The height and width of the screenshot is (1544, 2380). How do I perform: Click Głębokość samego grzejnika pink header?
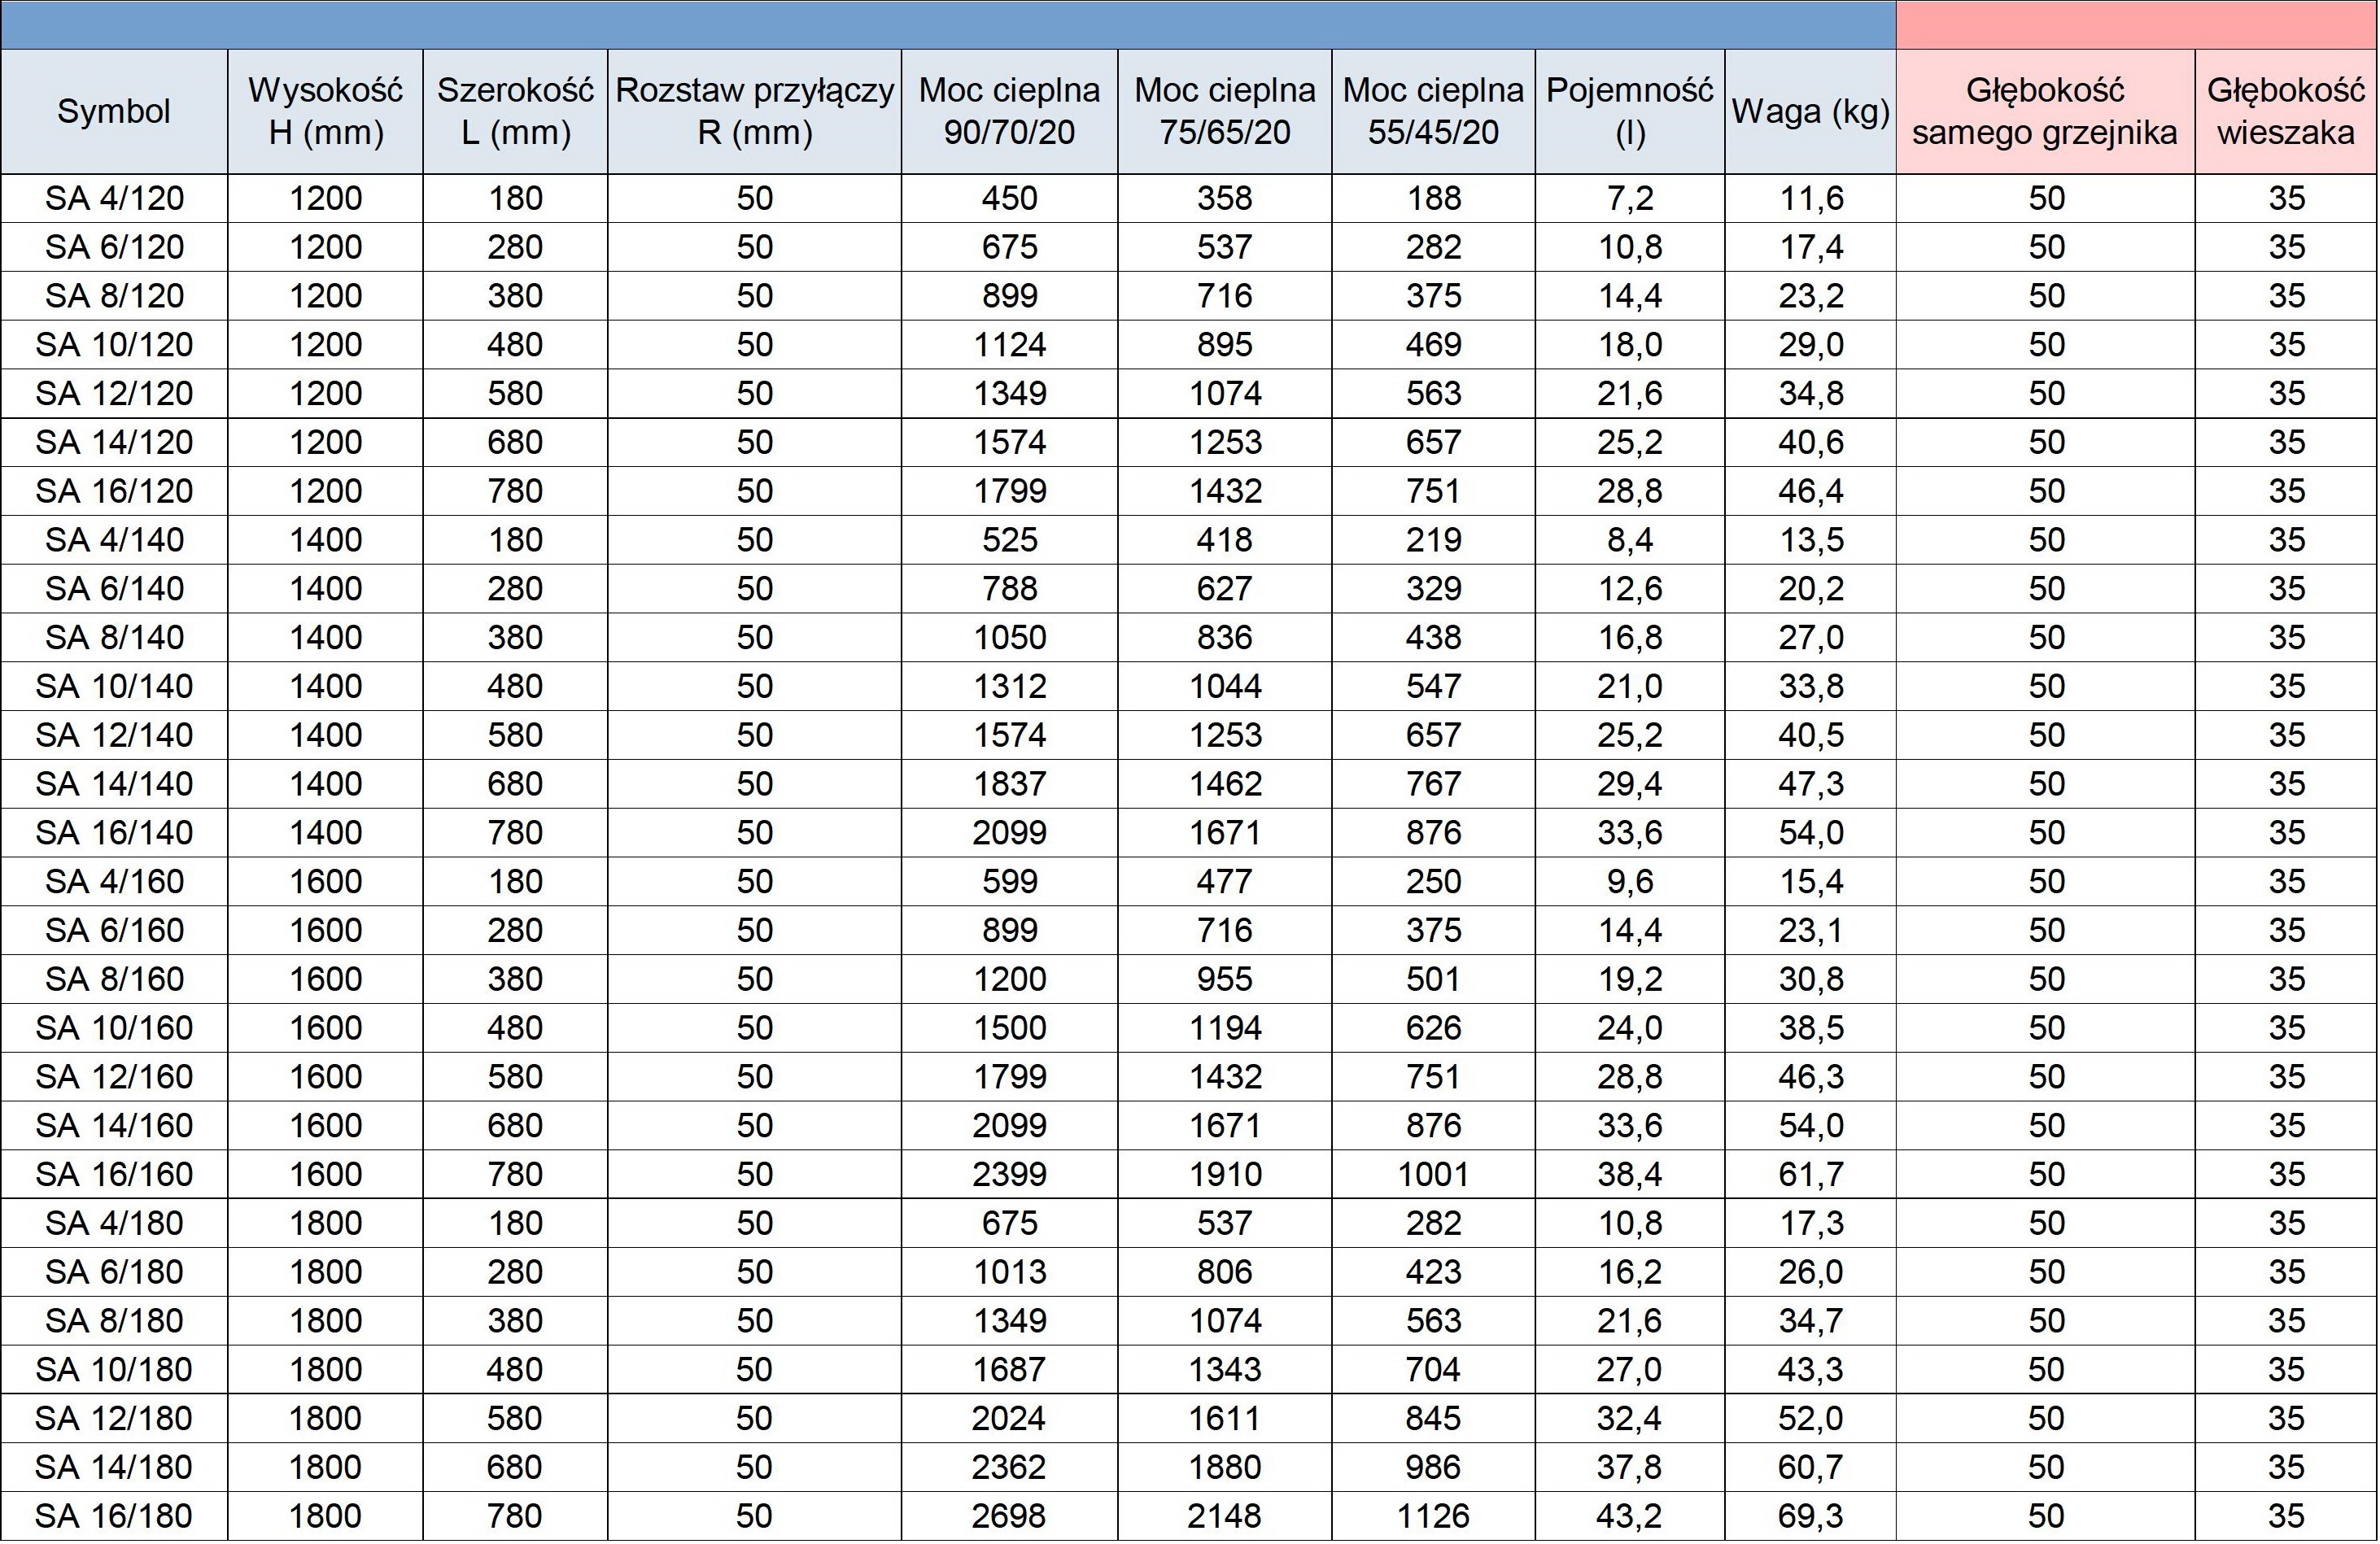click(2045, 111)
